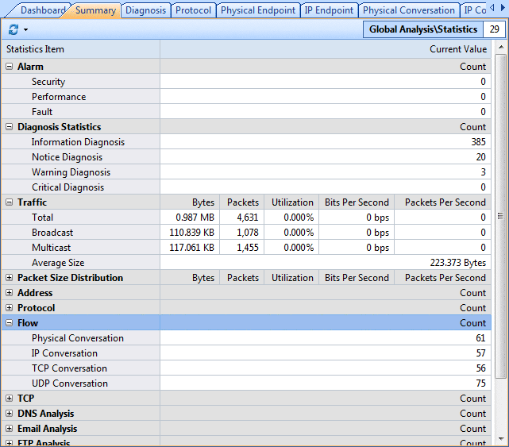Expand the TCP group

point(9,399)
